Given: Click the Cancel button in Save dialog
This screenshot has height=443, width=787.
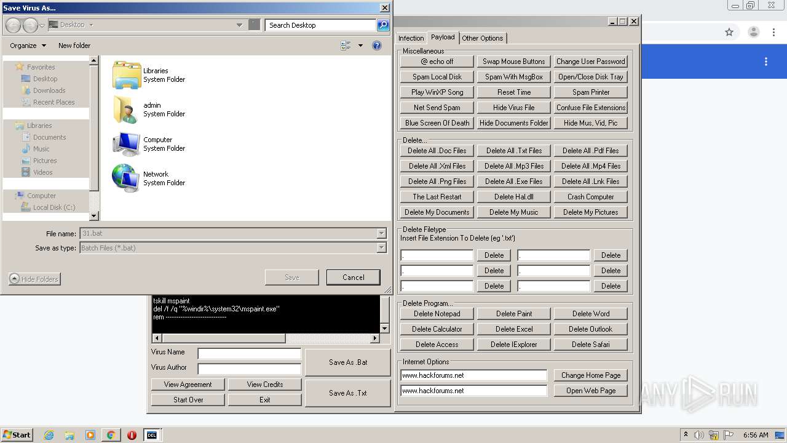Looking at the screenshot, I should (354, 277).
